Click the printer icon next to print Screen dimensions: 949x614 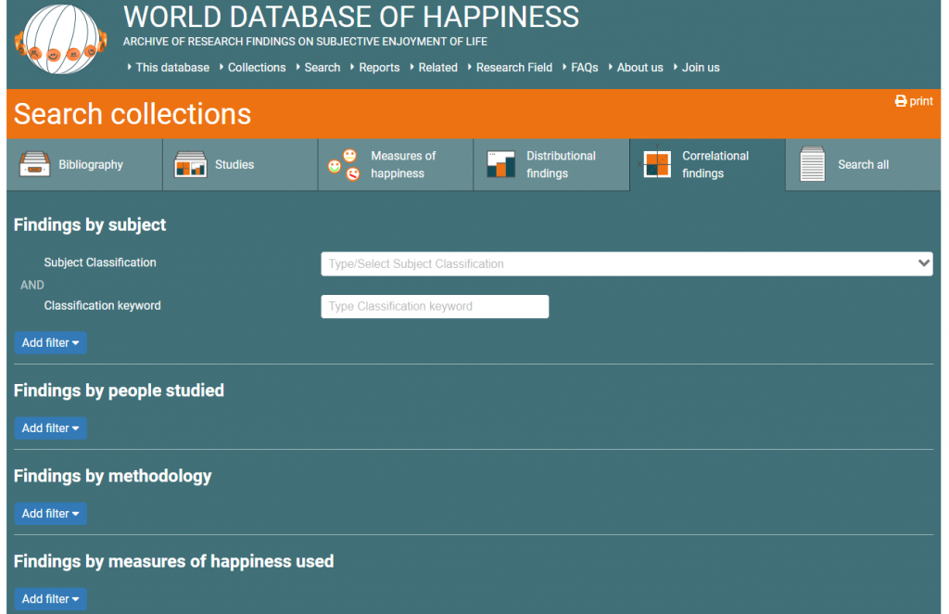900,101
